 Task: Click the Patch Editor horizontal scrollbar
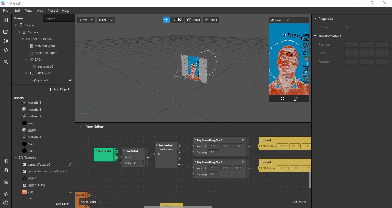click(178, 207)
